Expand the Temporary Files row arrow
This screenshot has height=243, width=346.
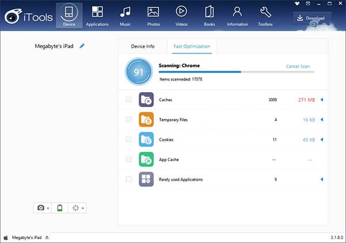click(322, 120)
